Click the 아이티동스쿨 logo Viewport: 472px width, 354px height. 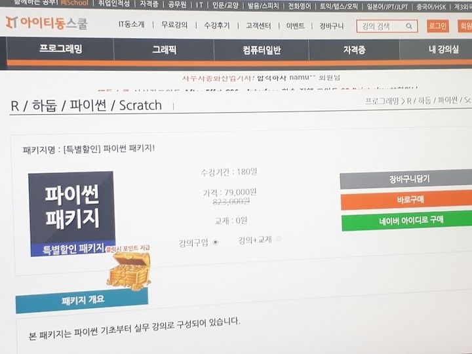(47, 23)
